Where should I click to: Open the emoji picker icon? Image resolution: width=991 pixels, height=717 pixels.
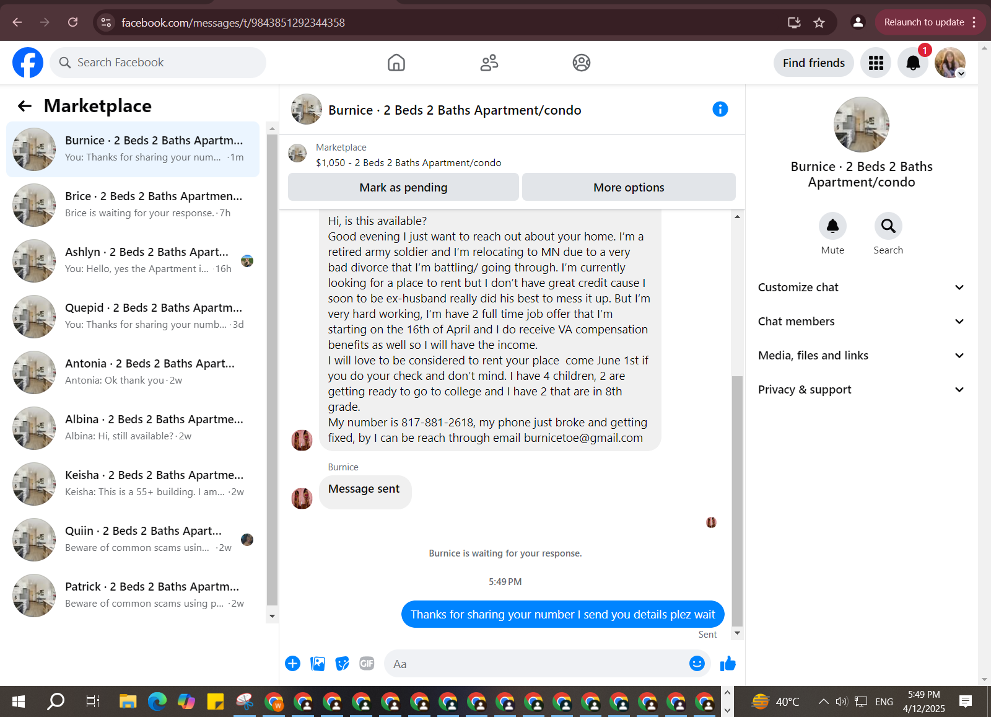tap(697, 664)
